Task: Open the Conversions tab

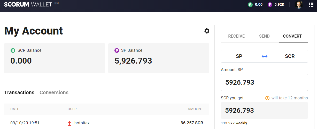Action: pyautogui.click(x=54, y=92)
